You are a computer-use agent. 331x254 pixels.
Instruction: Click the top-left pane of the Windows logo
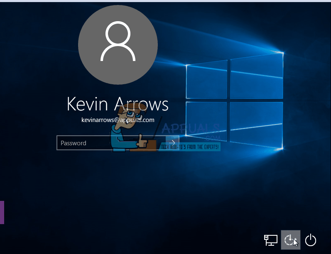click(206, 81)
